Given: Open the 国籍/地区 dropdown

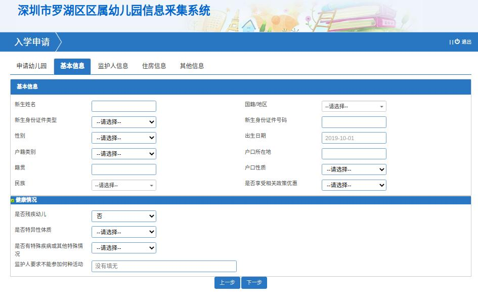Looking at the screenshot, I should [x=354, y=106].
